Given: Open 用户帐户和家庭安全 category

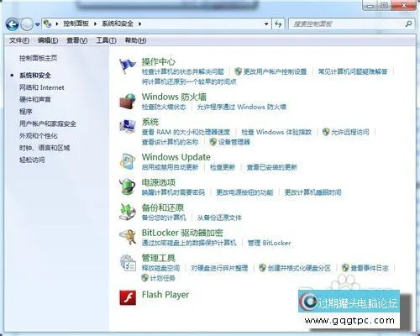Looking at the screenshot, I should 48,123.
